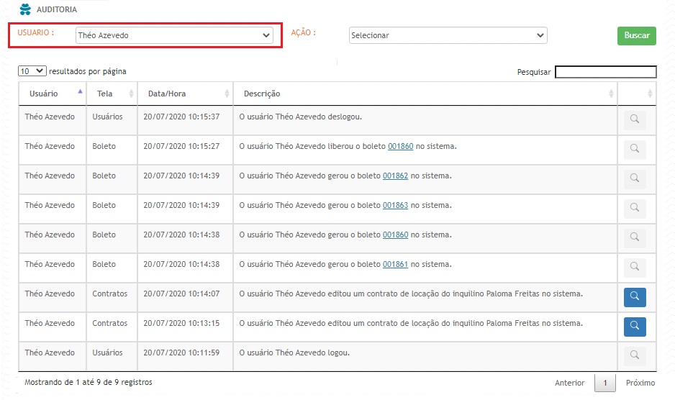
Task: Open the boleto 001861 link
Action: pyautogui.click(x=395, y=265)
